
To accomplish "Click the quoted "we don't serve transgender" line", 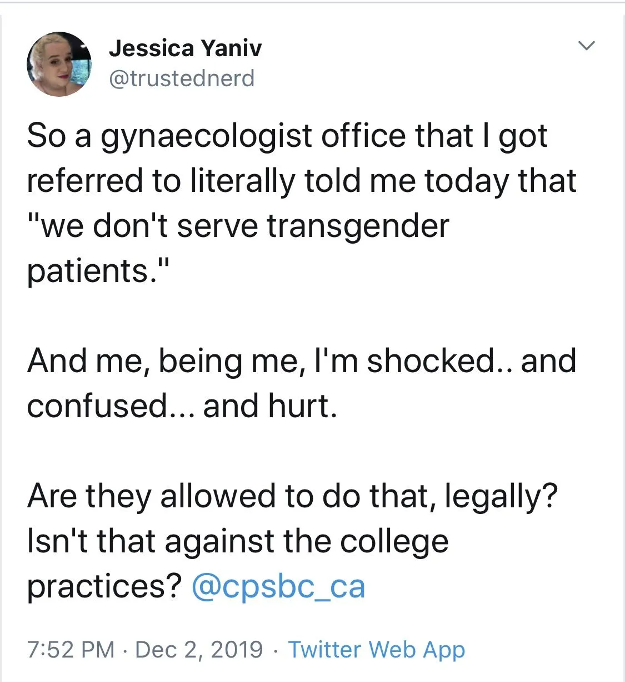I will coord(238,226).
